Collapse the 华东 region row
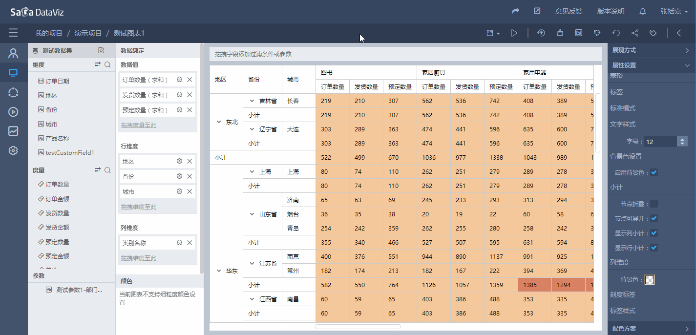This screenshot has height=335, width=696. (219, 271)
